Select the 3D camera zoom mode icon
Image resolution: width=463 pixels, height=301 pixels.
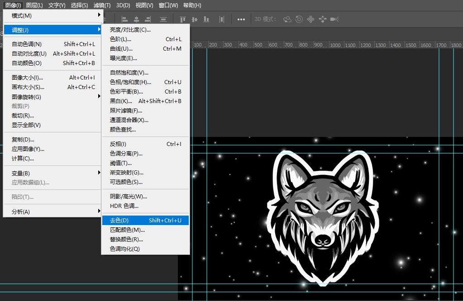(x=334, y=19)
